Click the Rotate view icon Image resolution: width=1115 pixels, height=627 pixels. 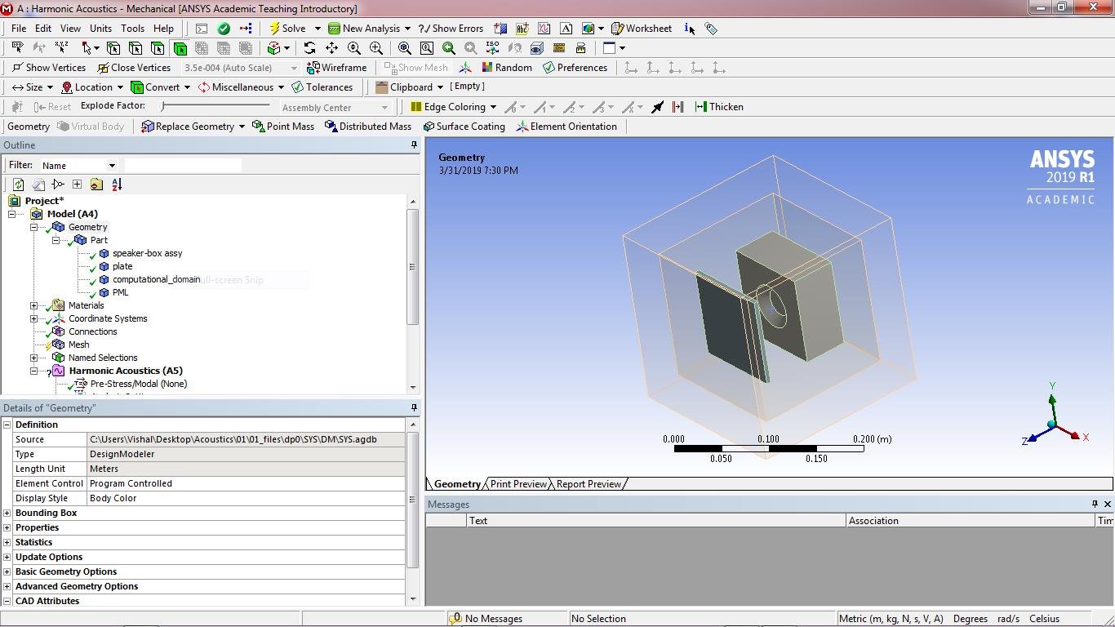pyautogui.click(x=309, y=48)
